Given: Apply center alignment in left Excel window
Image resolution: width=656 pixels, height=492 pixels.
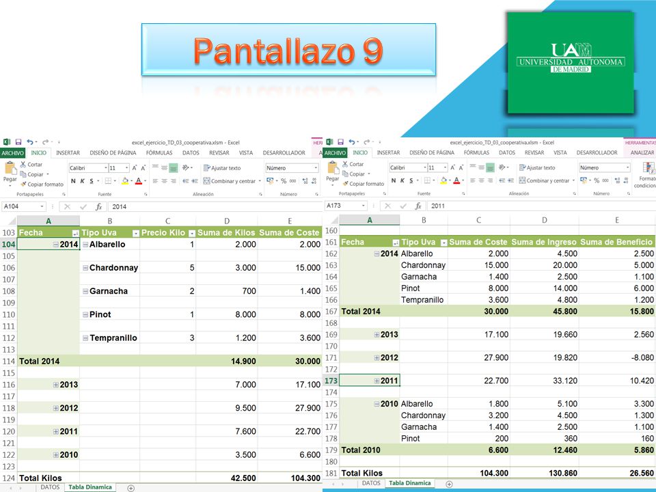Looking at the screenshot, I should [164, 181].
